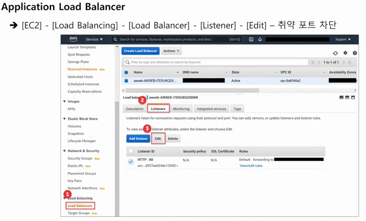
Task: Click the refresh icon above the load balancer list
Action: pyautogui.click(x=336, y=53)
